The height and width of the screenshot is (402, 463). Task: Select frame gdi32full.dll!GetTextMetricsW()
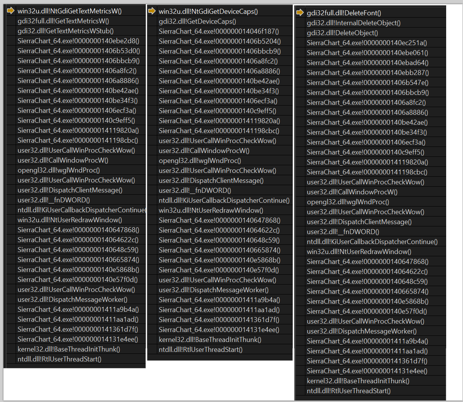coord(63,21)
